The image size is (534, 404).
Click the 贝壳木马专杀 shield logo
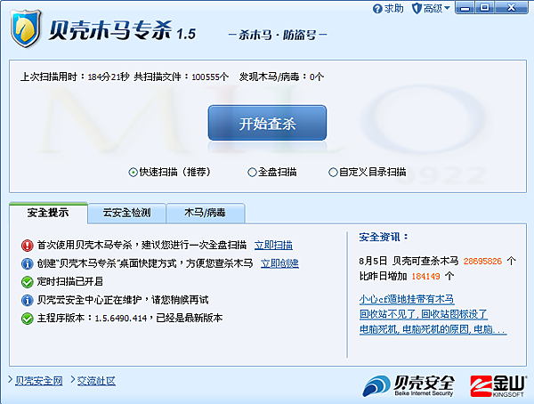tap(26, 29)
